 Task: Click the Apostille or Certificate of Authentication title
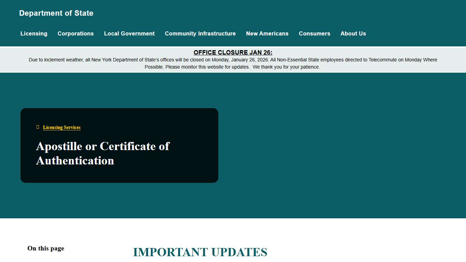103,153
